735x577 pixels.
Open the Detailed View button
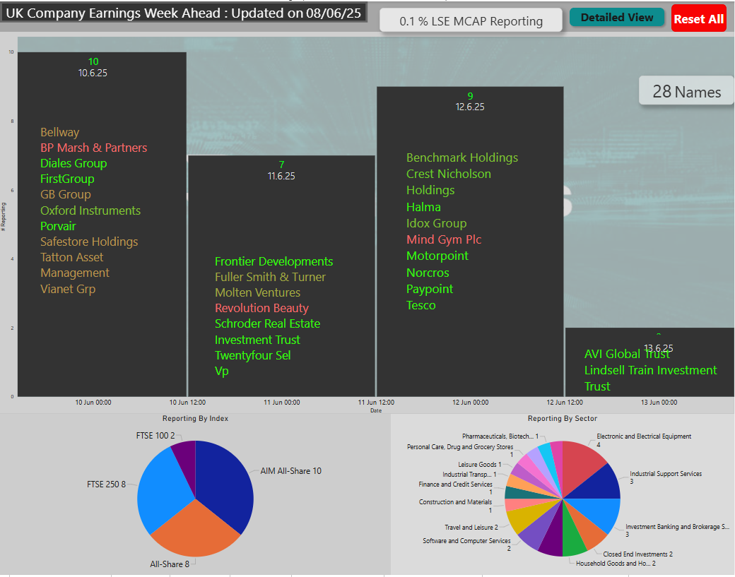coord(617,18)
